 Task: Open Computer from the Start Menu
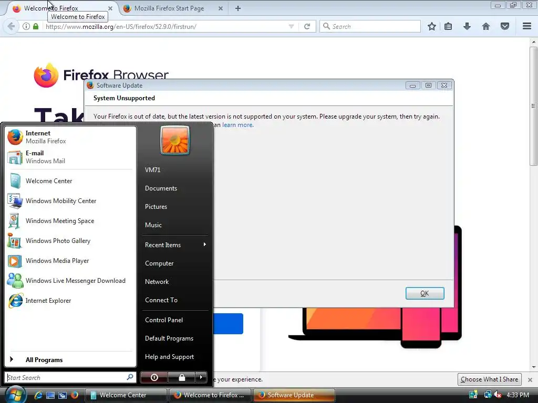coord(175,263)
